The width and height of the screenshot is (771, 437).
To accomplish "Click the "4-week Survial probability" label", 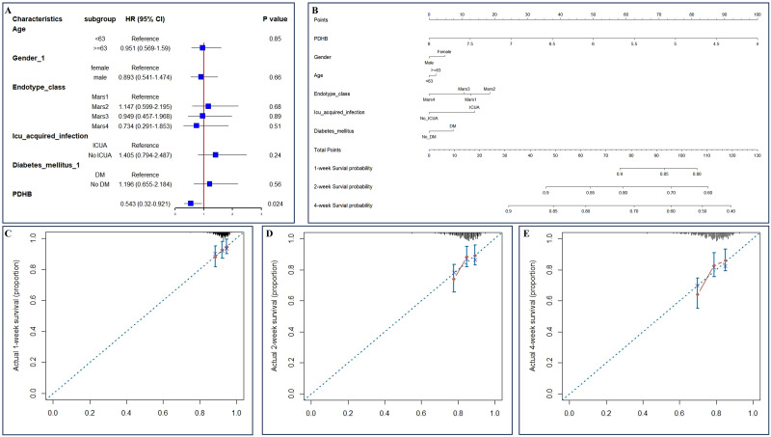I will (x=343, y=205).
